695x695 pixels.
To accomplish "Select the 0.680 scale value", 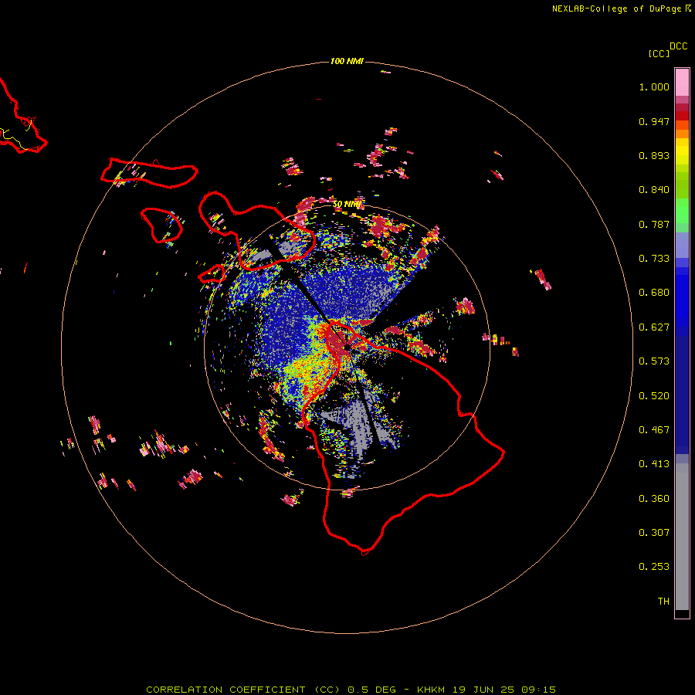I will [x=654, y=293].
